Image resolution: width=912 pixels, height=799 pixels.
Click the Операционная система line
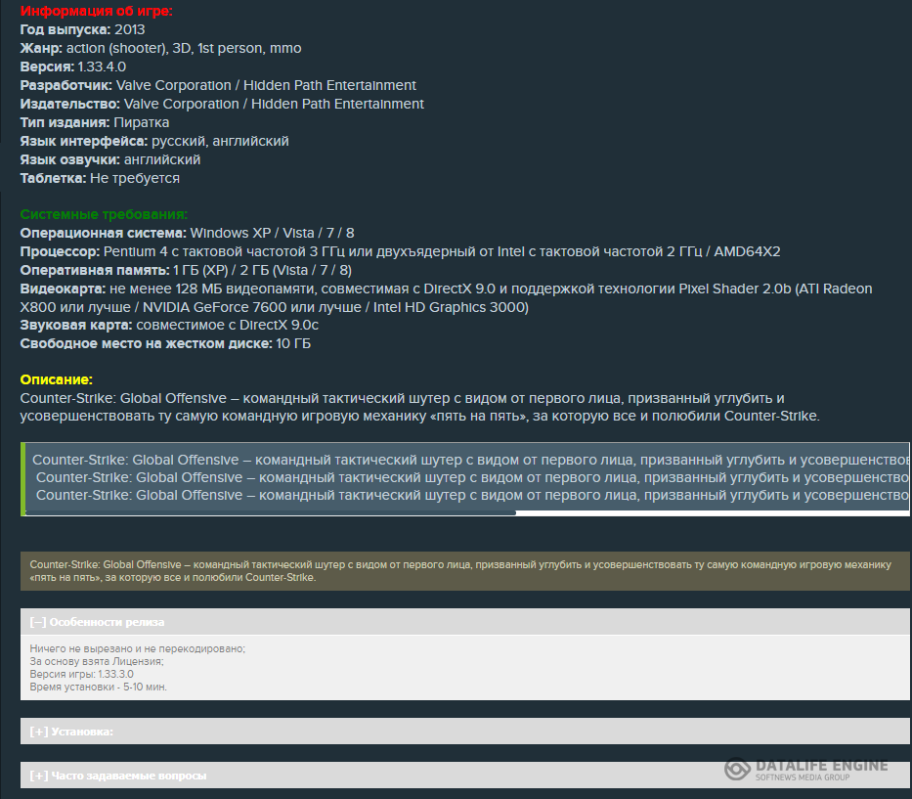[x=188, y=234]
